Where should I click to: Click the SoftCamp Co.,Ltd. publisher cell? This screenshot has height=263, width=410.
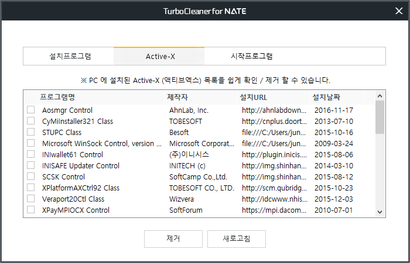click(198, 177)
